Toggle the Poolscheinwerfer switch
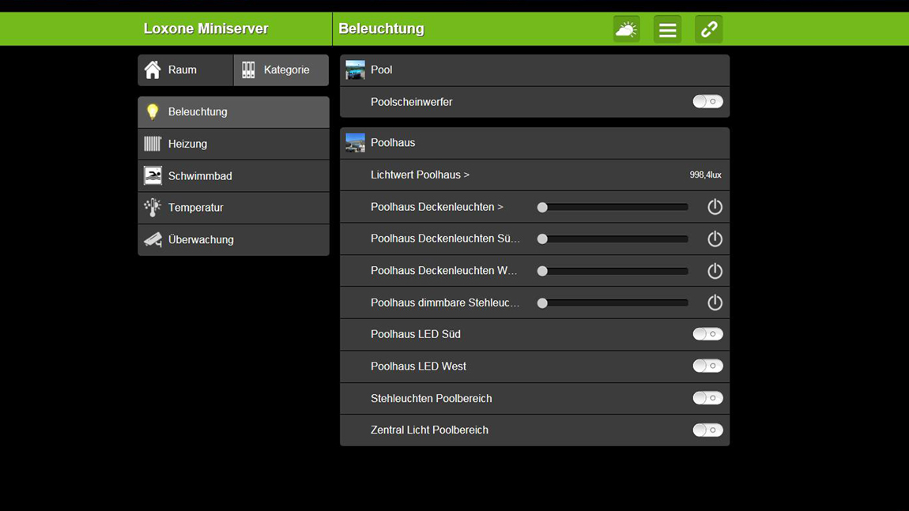This screenshot has width=909, height=511. click(707, 102)
